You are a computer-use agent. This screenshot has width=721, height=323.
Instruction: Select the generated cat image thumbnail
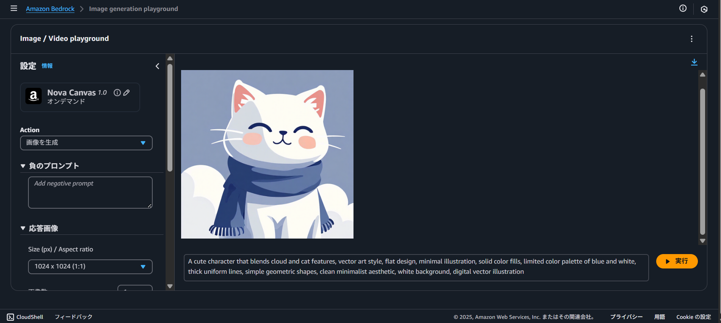tap(267, 154)
